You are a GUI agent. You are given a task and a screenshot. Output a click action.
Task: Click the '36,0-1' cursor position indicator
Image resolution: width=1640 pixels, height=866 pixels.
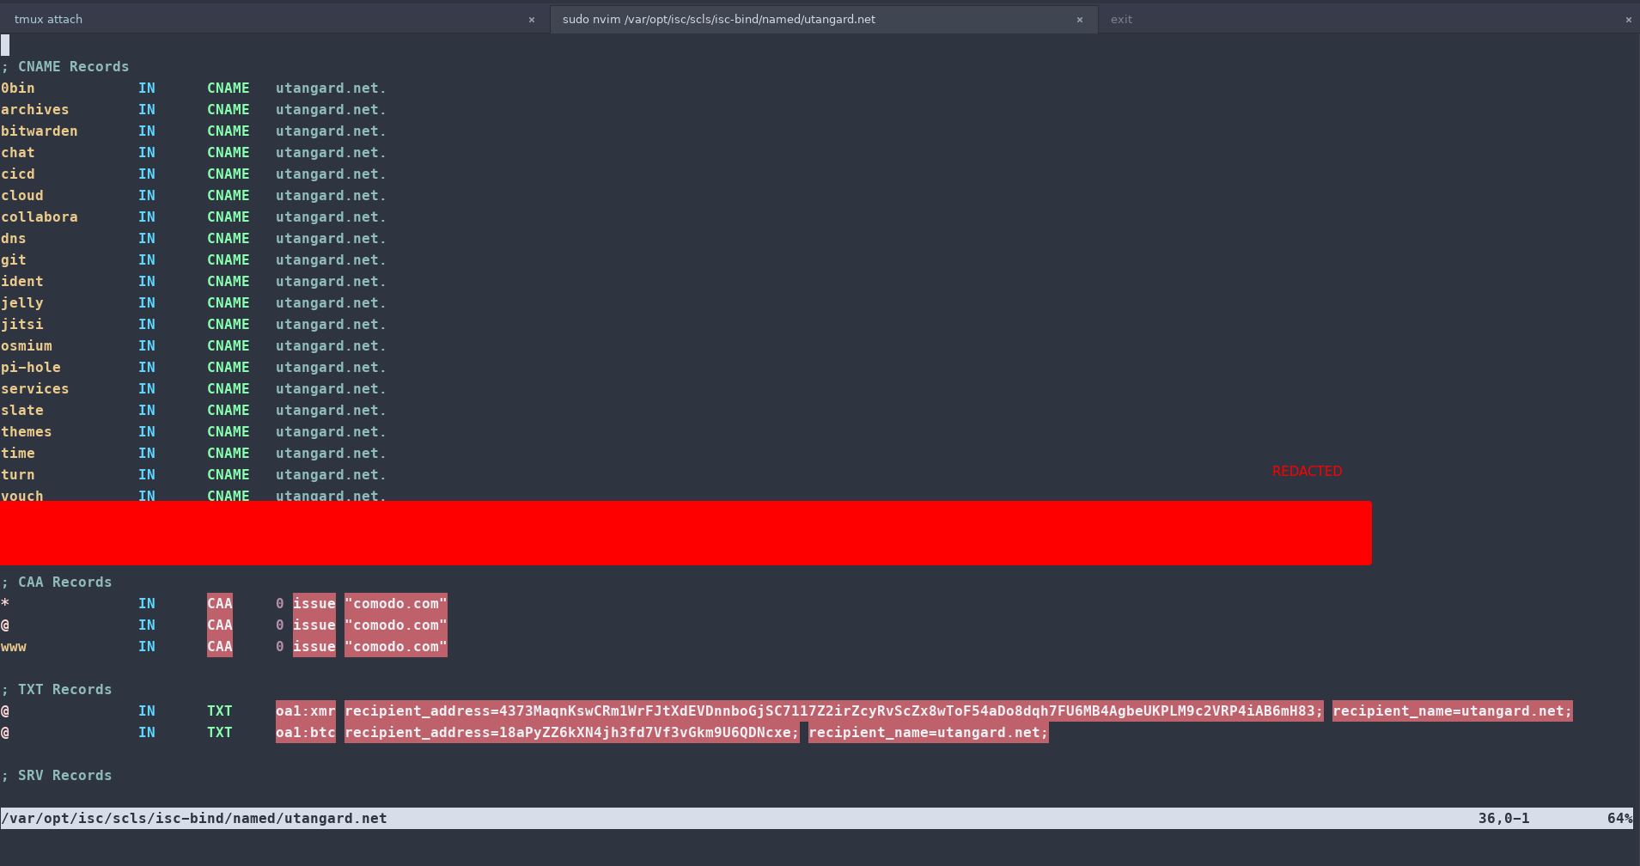point(1504,819)
